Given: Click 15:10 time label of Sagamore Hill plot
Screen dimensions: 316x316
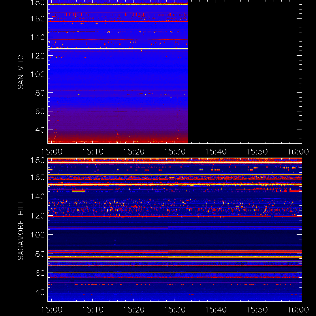Looking at the screenshot, I should (x=93, y=310).
